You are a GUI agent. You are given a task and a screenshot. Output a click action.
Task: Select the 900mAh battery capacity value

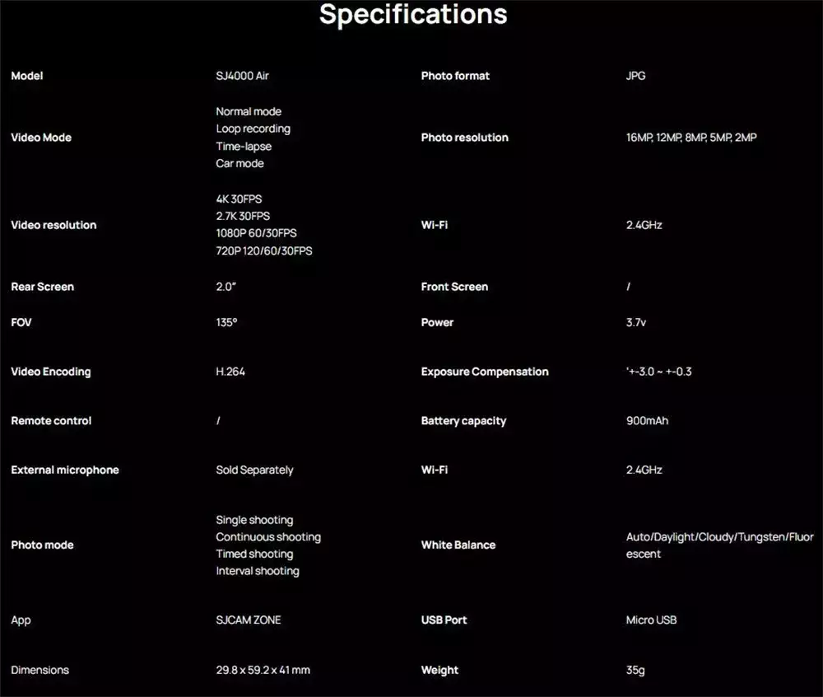pos(647,421)
